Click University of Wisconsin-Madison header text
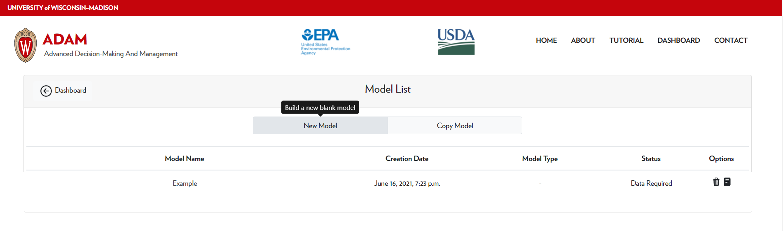The width and height of the screenshot is (783, 231). (63, 8)
